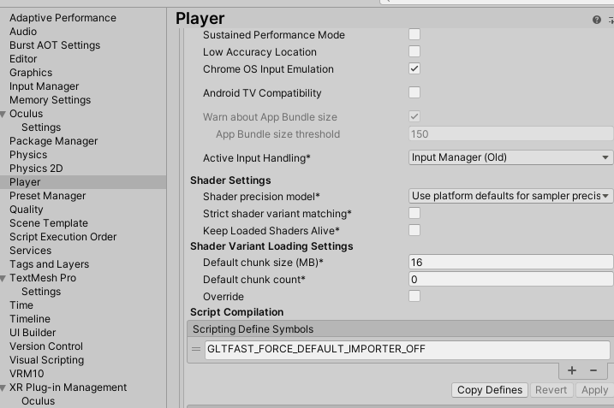Open Shader precision model dropdown

[x=510, y=196]
